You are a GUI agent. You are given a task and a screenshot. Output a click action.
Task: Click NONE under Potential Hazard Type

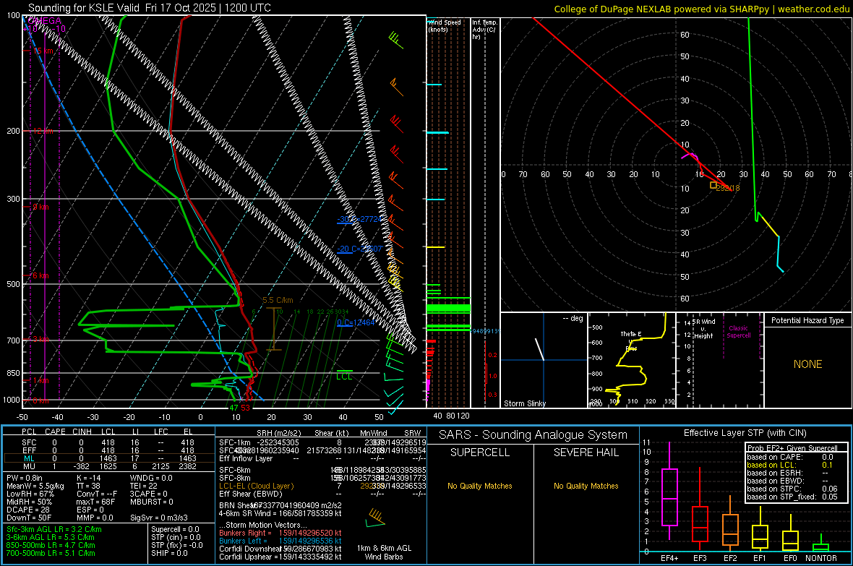click(807, 364)
